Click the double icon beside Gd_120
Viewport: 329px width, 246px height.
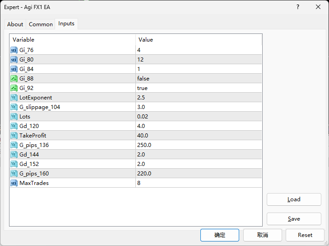pos(14,126)
